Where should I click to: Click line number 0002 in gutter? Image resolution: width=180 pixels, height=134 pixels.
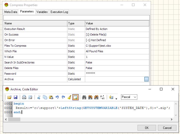(8, 108)
